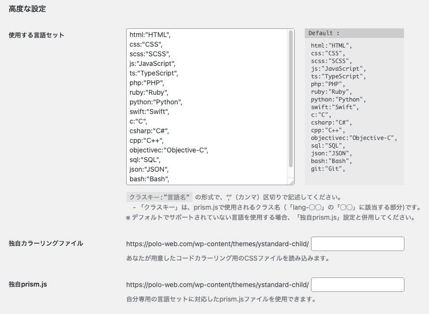Screen dimensions: 429x314
Task: Click the csharp:"C#" line in textarea
Action: (149, 131)
